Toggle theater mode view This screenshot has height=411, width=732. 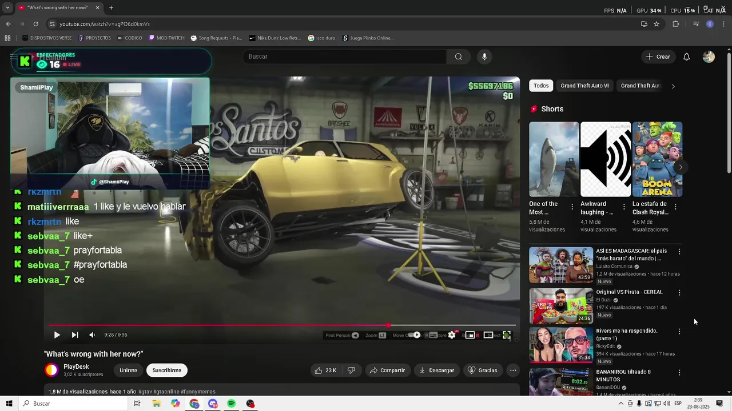click(488, 335)
